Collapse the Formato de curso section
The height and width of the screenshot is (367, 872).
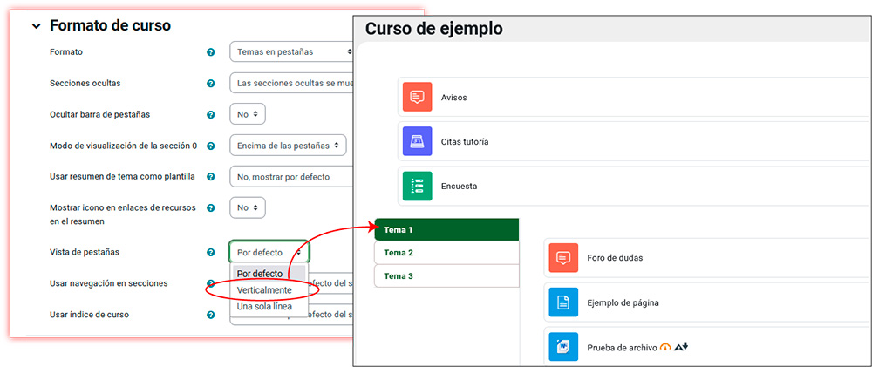click(x=36, y=26)
